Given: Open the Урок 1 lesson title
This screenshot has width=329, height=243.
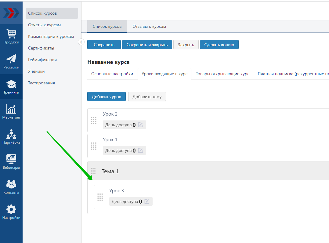Looking at the screenshot, I should [x=110, y=140].
